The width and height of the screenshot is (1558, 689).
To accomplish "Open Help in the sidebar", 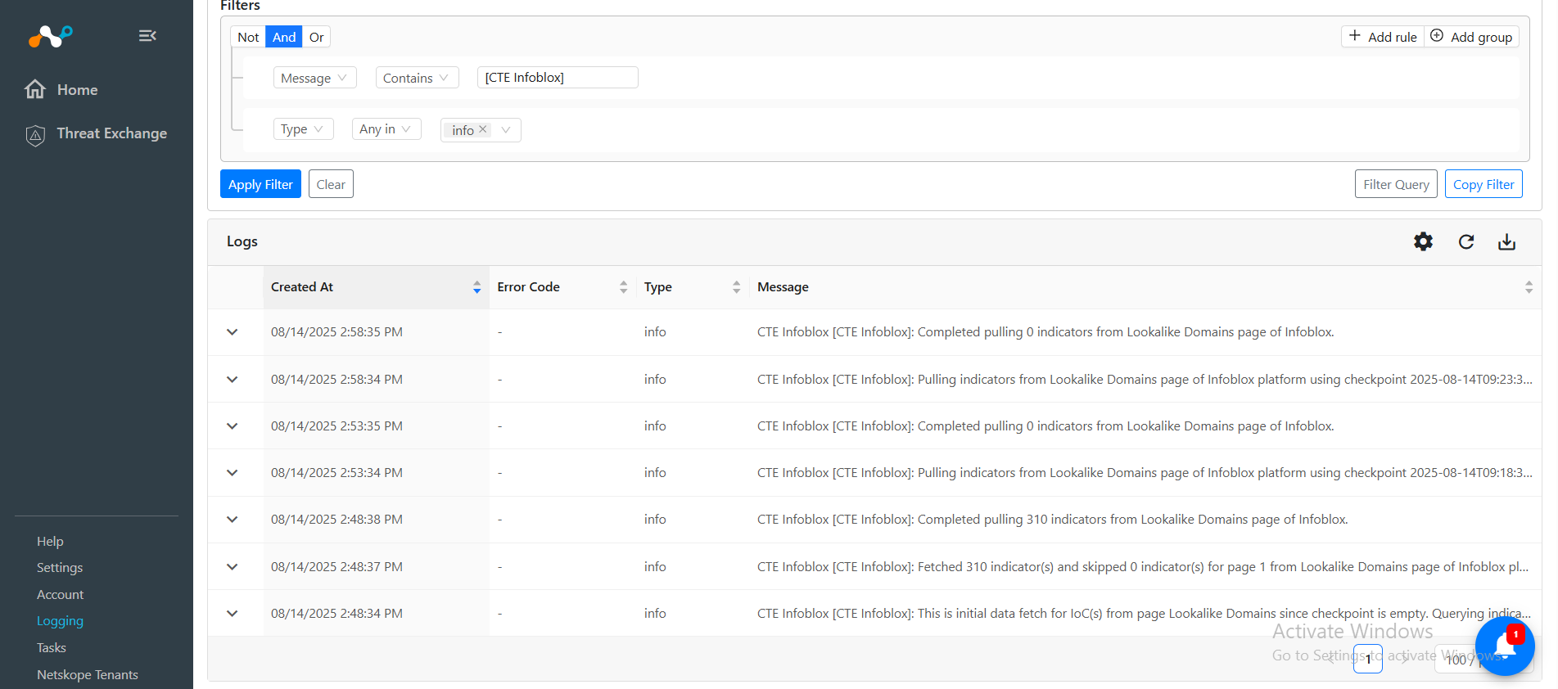I will pyautogui.click(x=50, y=541).
